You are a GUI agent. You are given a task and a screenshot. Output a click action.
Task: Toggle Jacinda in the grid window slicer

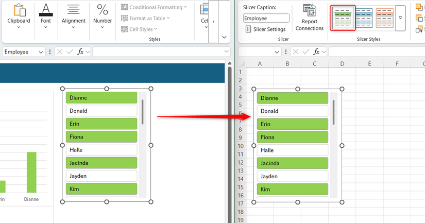click(x=293, y=163)
